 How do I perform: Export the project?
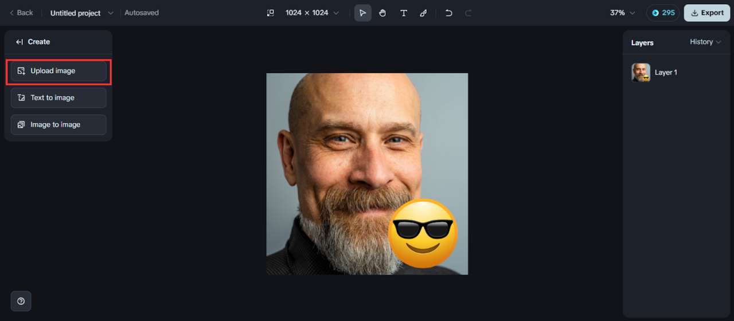707,13
